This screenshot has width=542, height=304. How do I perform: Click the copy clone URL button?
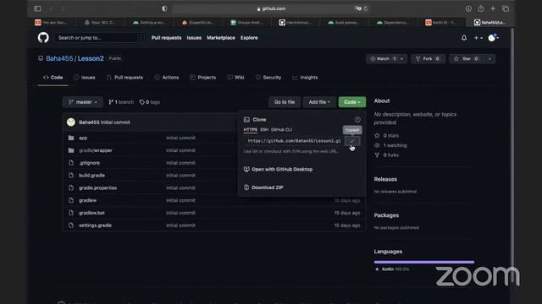(352, 141)
